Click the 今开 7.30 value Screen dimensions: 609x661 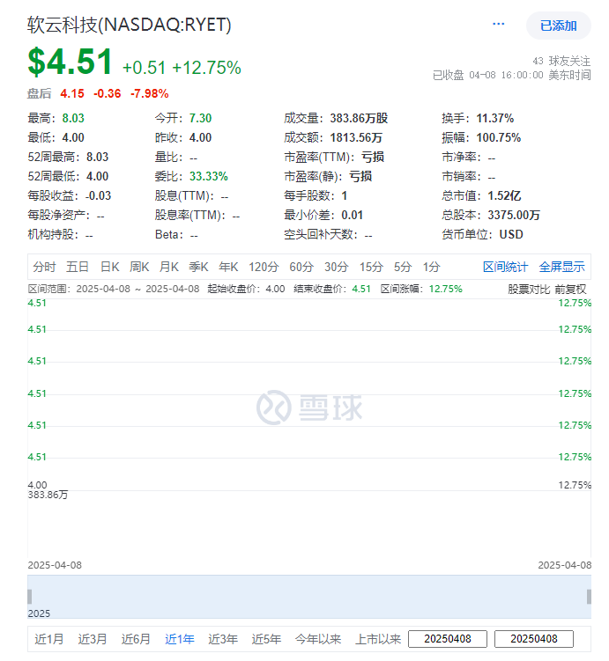point(200,119)
